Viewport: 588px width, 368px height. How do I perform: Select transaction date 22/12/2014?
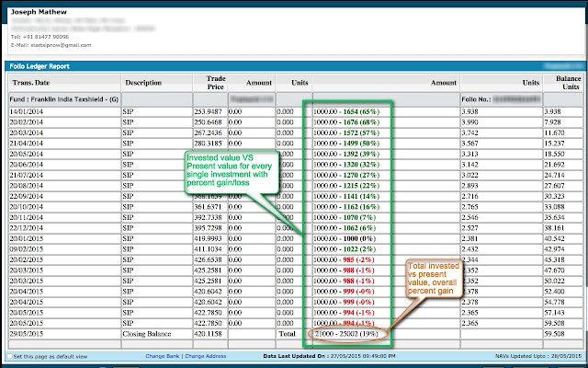[x=27, y=228]
